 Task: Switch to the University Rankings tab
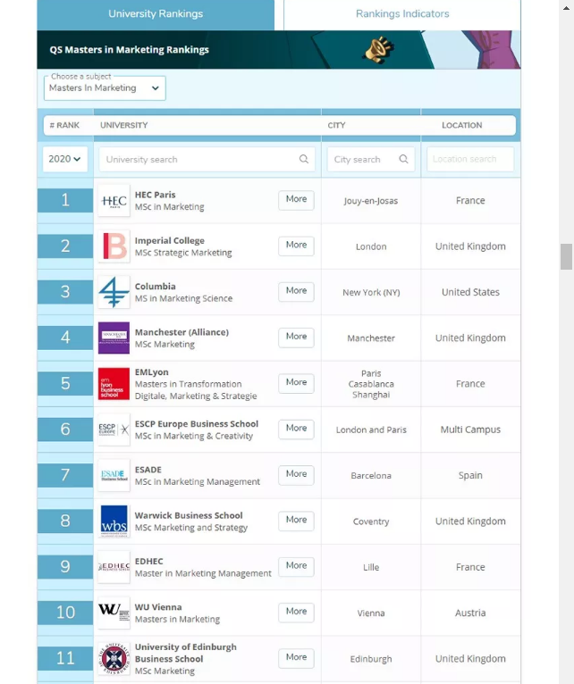(x=156, y=14)
